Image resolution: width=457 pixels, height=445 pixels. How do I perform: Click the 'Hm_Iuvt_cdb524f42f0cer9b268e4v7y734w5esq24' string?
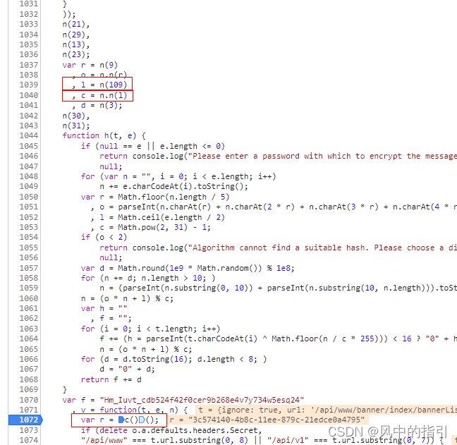202,400
